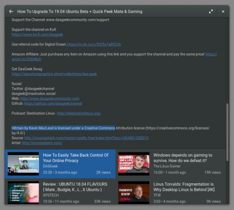Click the highlighted Hitman by Kevin MacLeod text
Viewport: 234px width, 210px height.
tap(63, 128)
